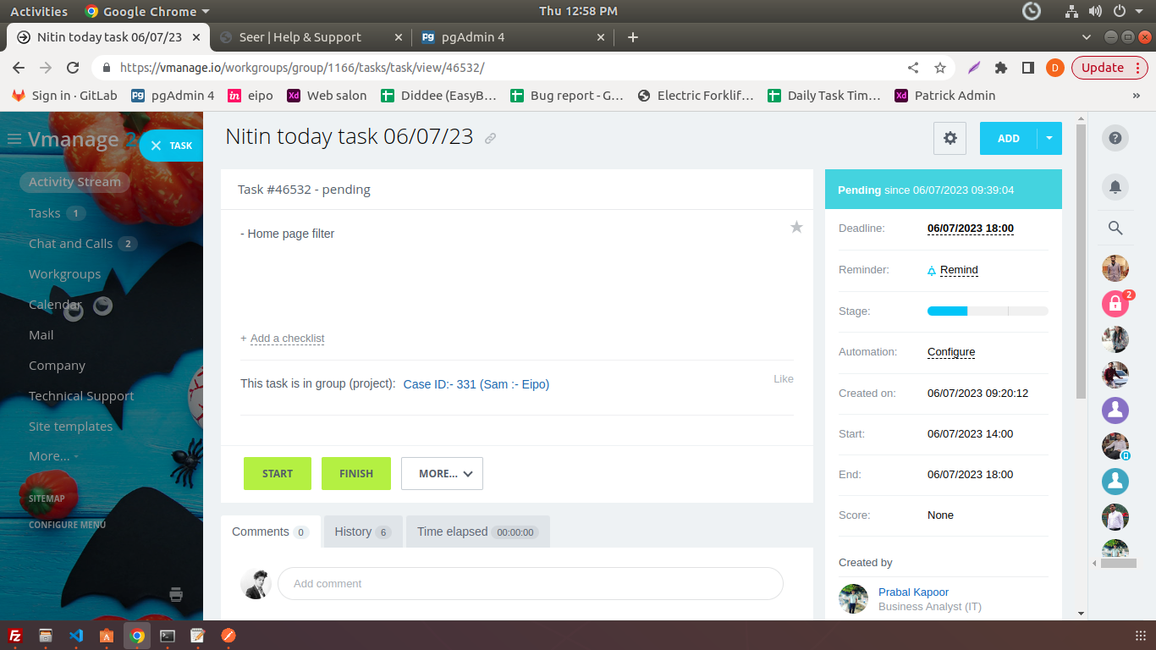Open the Time elapsed tab

[x=477, y=532]
